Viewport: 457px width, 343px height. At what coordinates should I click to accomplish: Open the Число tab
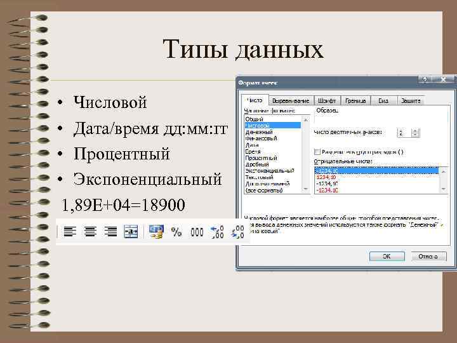coord(255,100)
